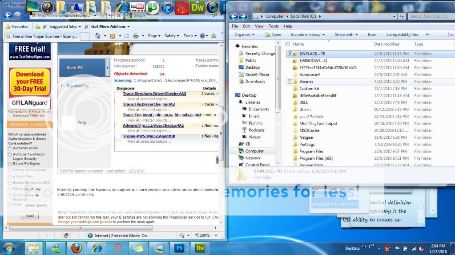This screenshot has width=455, height=255.
Task: Click the IE Print icon
Action: point(136,36)
